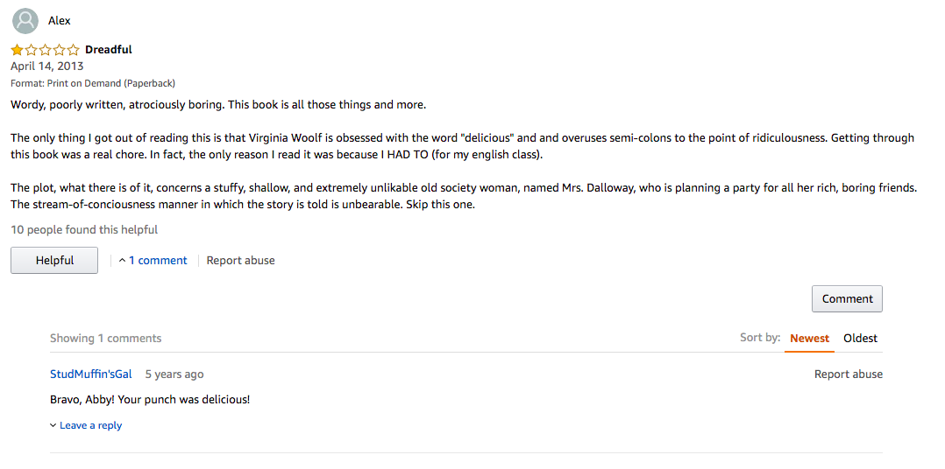This screenshot has height=469, width=945.
Task: Collapse comments via caret beside "1 comment"
Action: [123, 261]
